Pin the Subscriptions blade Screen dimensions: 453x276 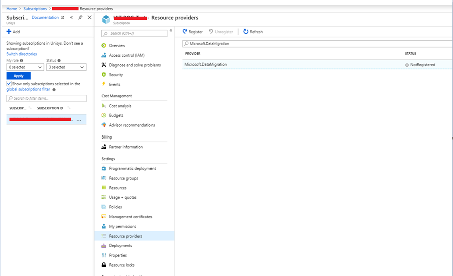[80, 18]
